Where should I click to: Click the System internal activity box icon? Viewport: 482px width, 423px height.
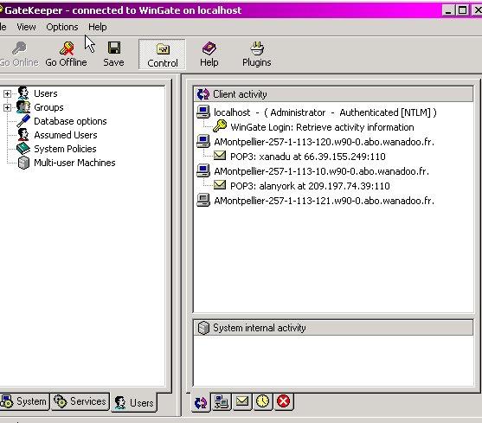[x=203, y=328]
